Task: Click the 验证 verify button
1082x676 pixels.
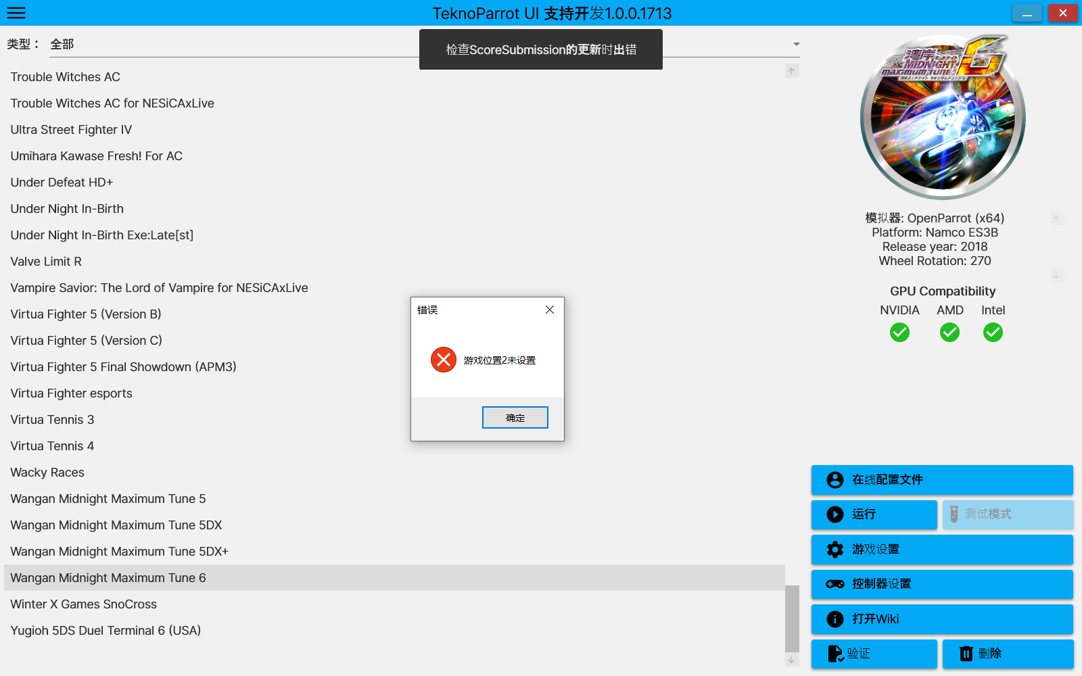Action: [874, 654]
